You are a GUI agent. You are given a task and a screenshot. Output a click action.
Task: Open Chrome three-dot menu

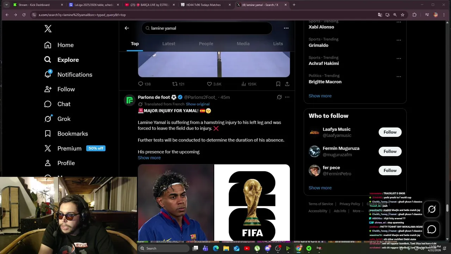(445, 15)
